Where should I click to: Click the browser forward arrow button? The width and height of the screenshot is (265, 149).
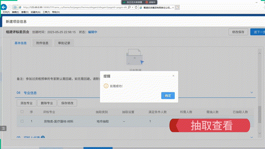(10, 7)
